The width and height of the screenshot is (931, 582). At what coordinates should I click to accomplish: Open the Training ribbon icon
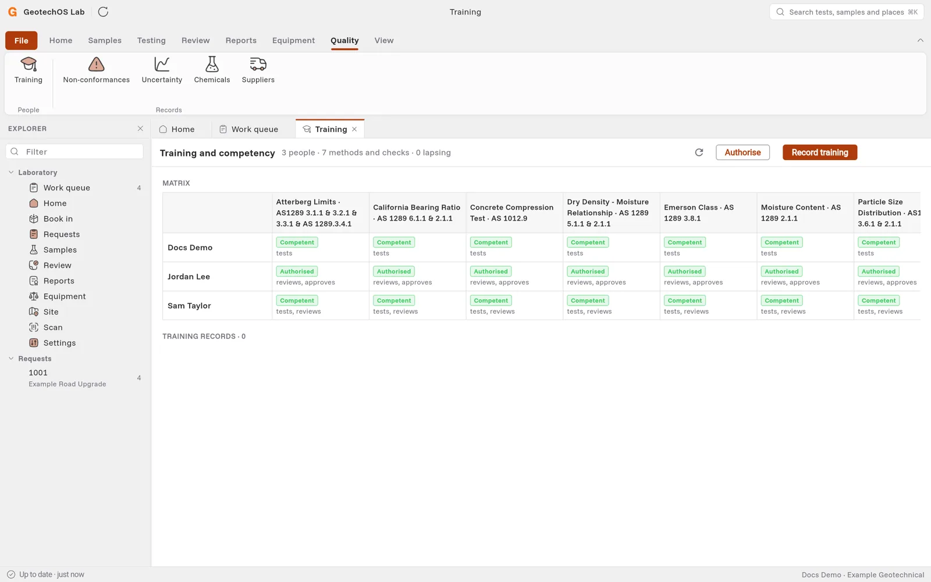pos(29,70)
